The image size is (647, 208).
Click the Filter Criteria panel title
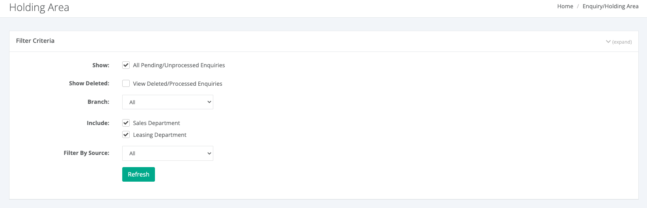pyautogui.click(x=35, y=41)
